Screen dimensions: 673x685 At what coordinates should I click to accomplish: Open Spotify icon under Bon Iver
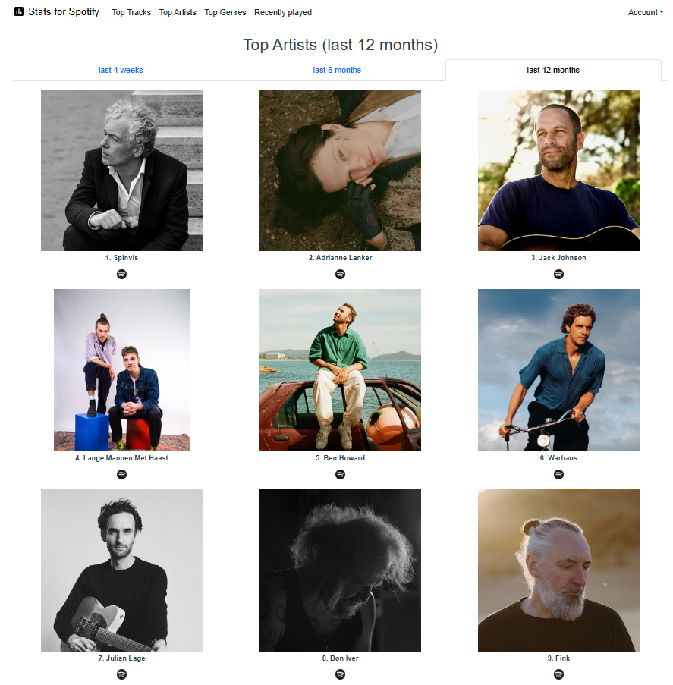(340, 674)
